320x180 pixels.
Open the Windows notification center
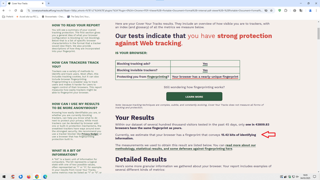tap(314, 176)
